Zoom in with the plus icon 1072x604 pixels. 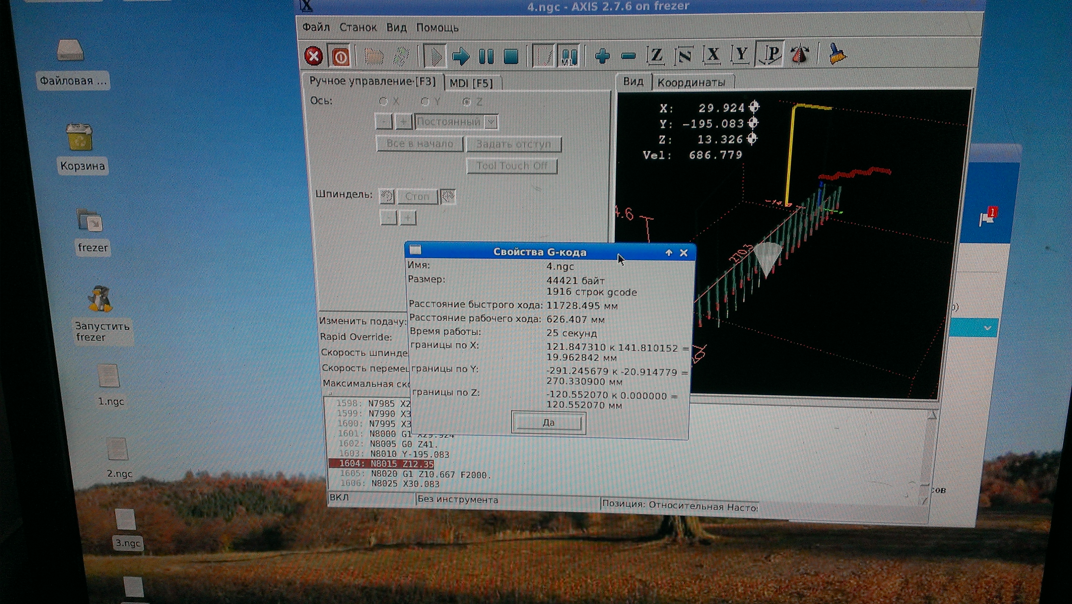click(x=602, y=56)
